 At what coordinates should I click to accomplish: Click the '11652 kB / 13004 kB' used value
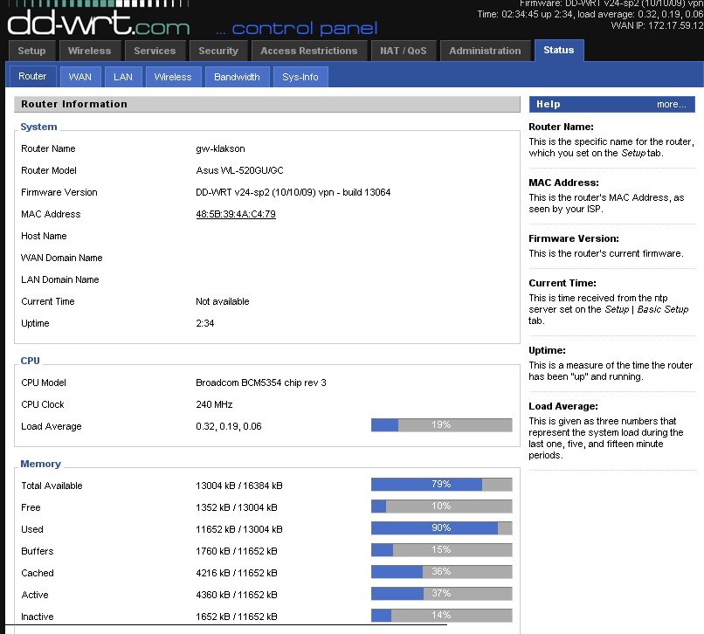click(238, 529)
